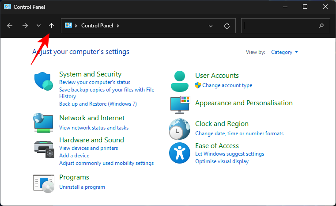This screenshot has height=206, width=336.
Task: Click the System and Security shield icon
Action: pos(43,82)
